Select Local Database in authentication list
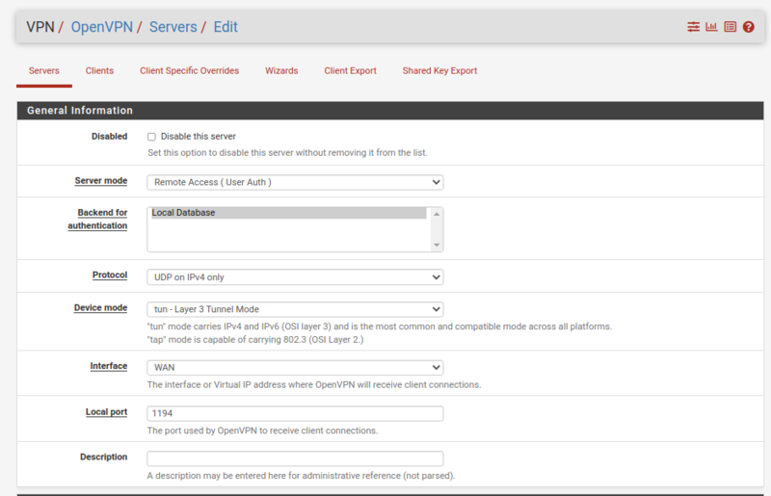771x496 pixels. (x=287, y=213)
